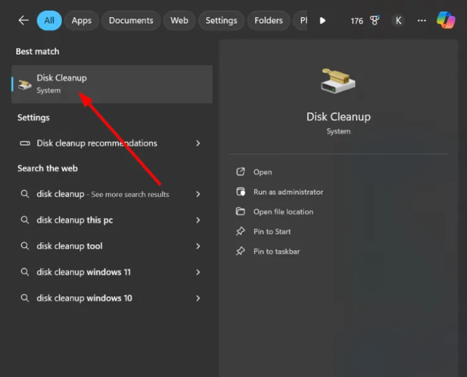
Task: Click the Run as administrator shield icon
Action: 240,192
